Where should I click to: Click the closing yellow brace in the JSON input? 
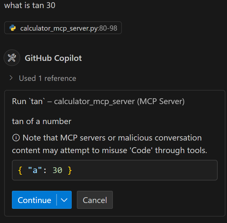tap(70, 170)
